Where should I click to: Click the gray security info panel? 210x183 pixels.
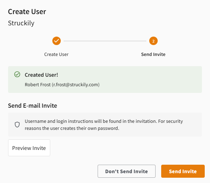pos(105,125)
